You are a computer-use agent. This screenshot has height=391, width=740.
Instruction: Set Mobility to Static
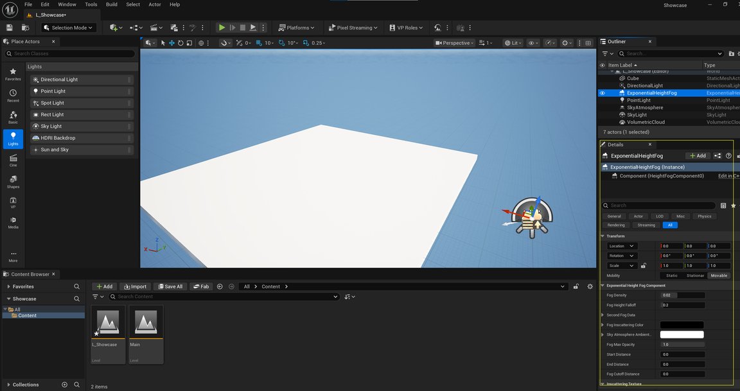click(x=671, y=275)
